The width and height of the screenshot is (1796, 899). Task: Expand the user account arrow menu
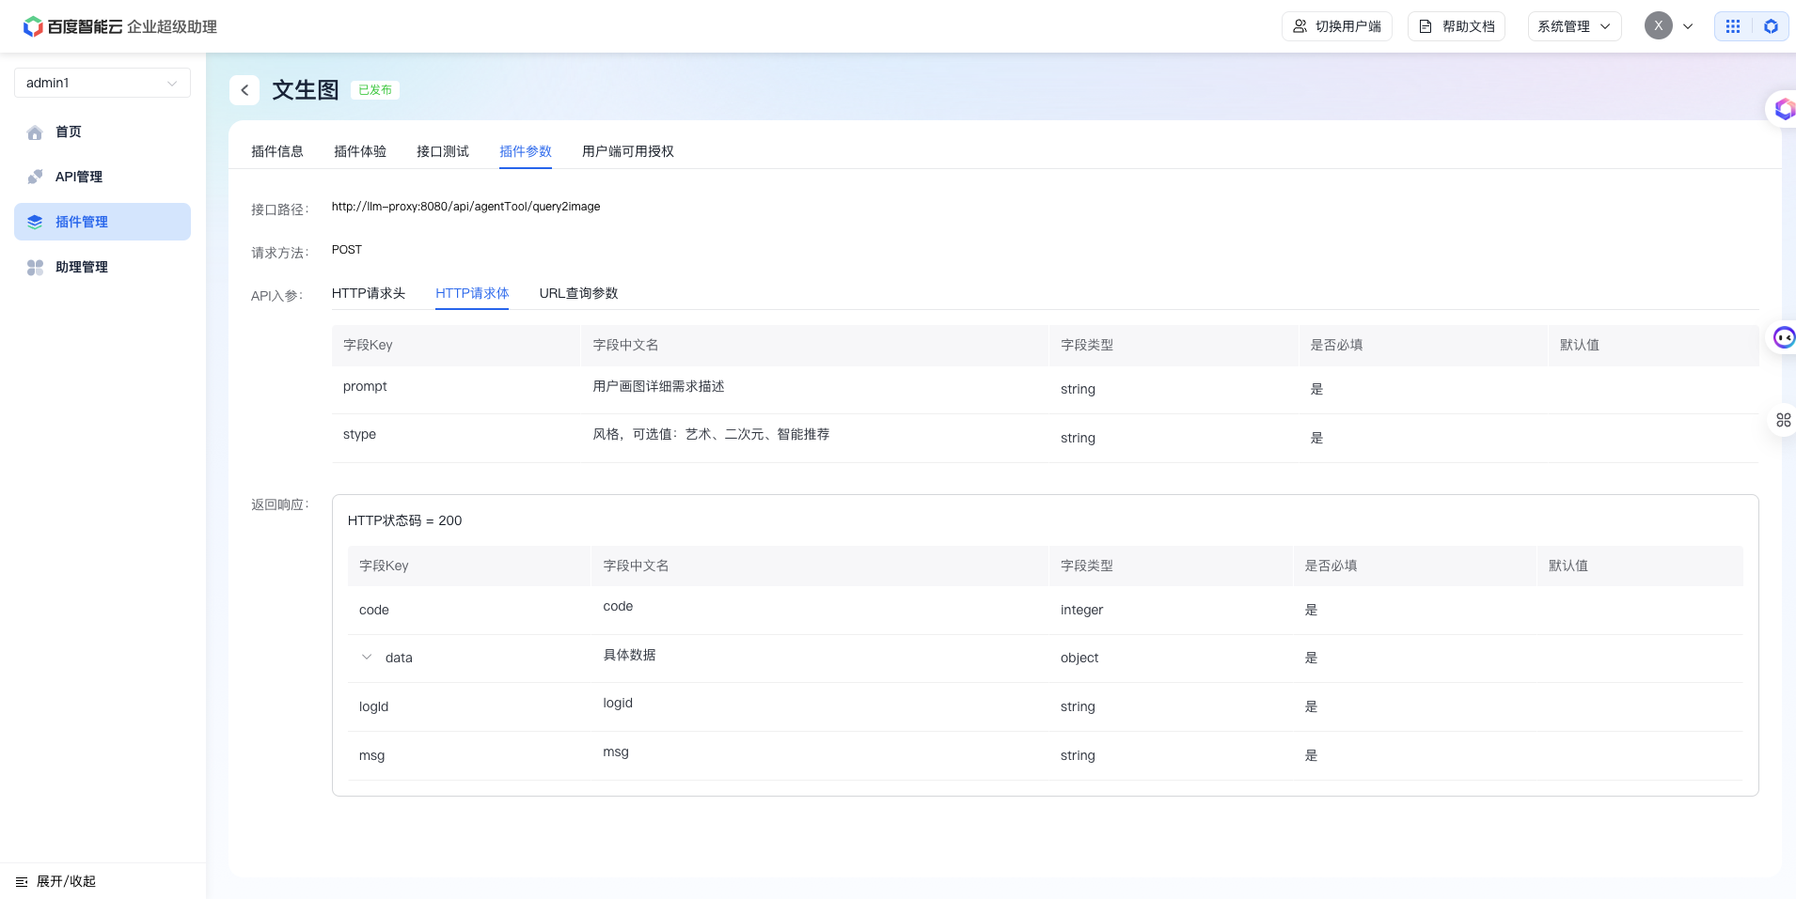(1688, 26)
